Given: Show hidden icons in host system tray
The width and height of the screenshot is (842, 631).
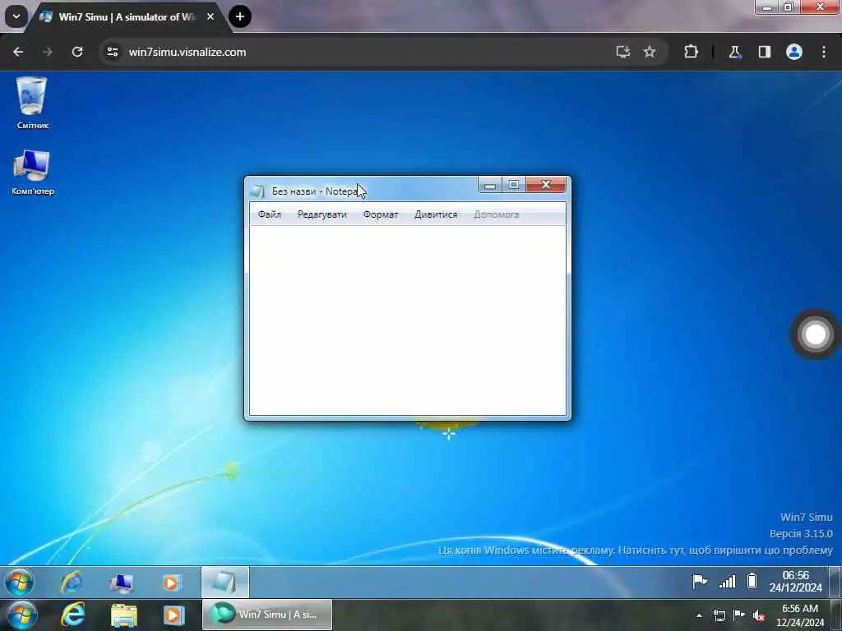Looking at the screenshot, I should pos(699,616).
